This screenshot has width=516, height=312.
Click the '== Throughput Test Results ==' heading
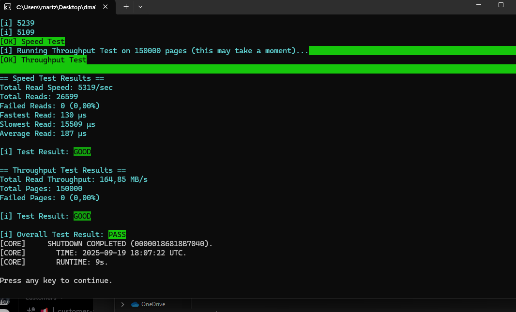click(63, 170)
